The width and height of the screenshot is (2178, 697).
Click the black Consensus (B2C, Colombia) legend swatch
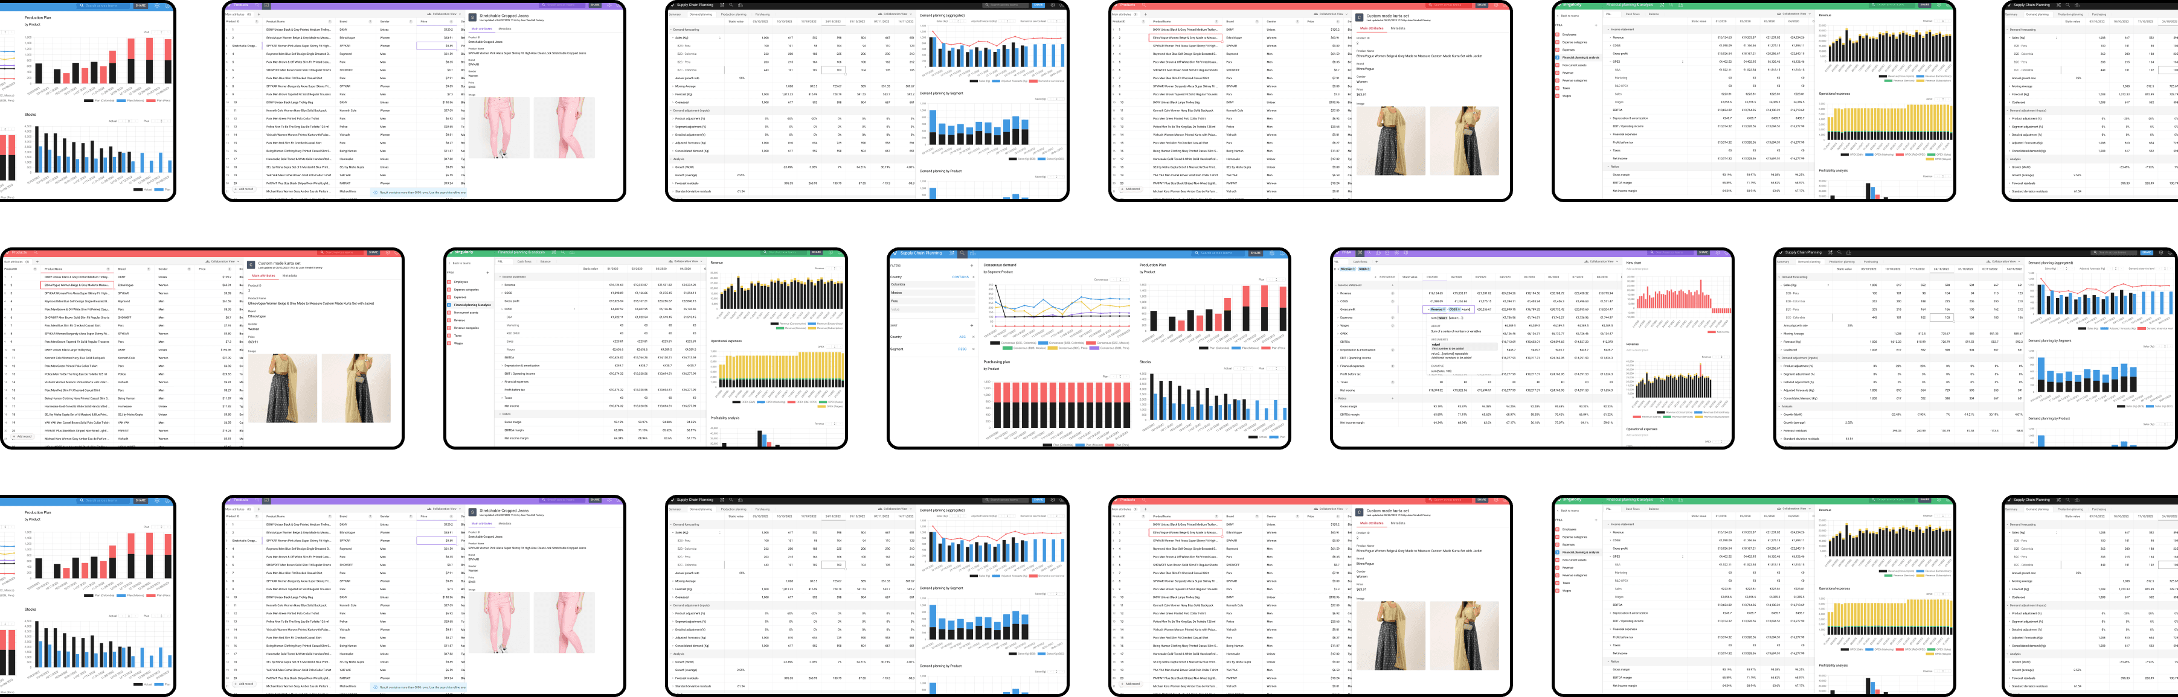pos(995,343)
